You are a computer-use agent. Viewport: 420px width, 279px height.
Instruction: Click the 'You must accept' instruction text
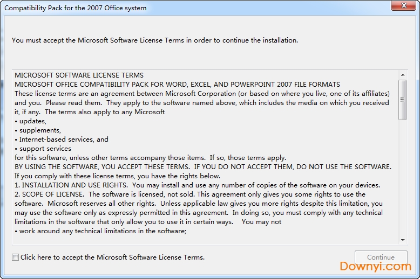pos(155,40)
